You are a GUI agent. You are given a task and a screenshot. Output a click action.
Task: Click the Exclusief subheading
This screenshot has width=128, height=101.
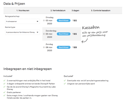[68, 76]
